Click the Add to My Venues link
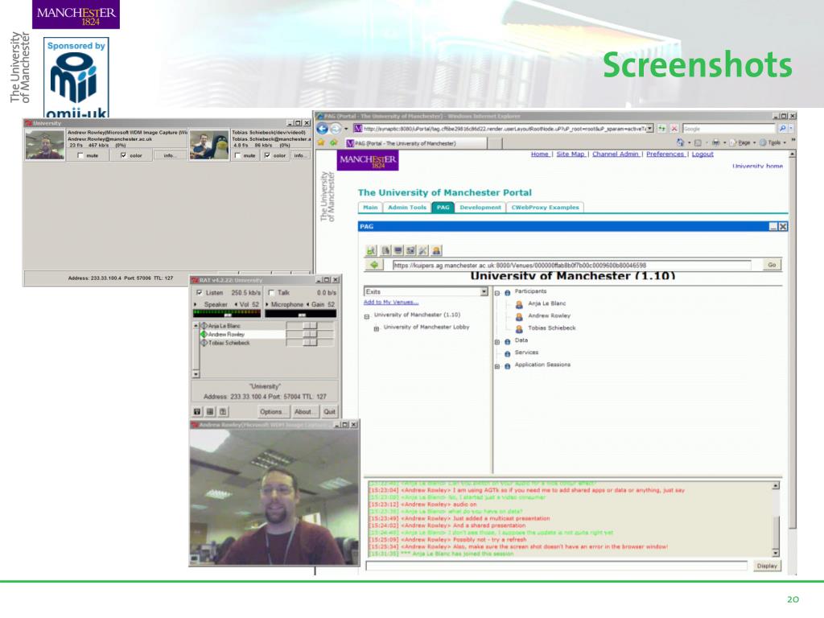 (x=391, y=303)
